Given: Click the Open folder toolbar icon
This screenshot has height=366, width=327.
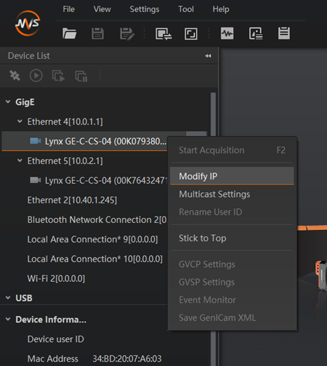Looking at the screenshot, I should tap(69, 34).
